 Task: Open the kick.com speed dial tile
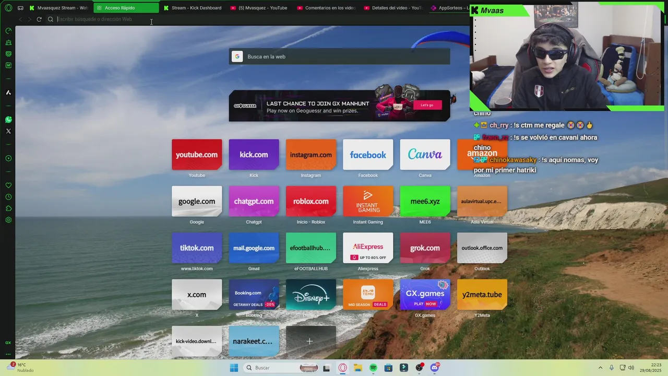254,155
